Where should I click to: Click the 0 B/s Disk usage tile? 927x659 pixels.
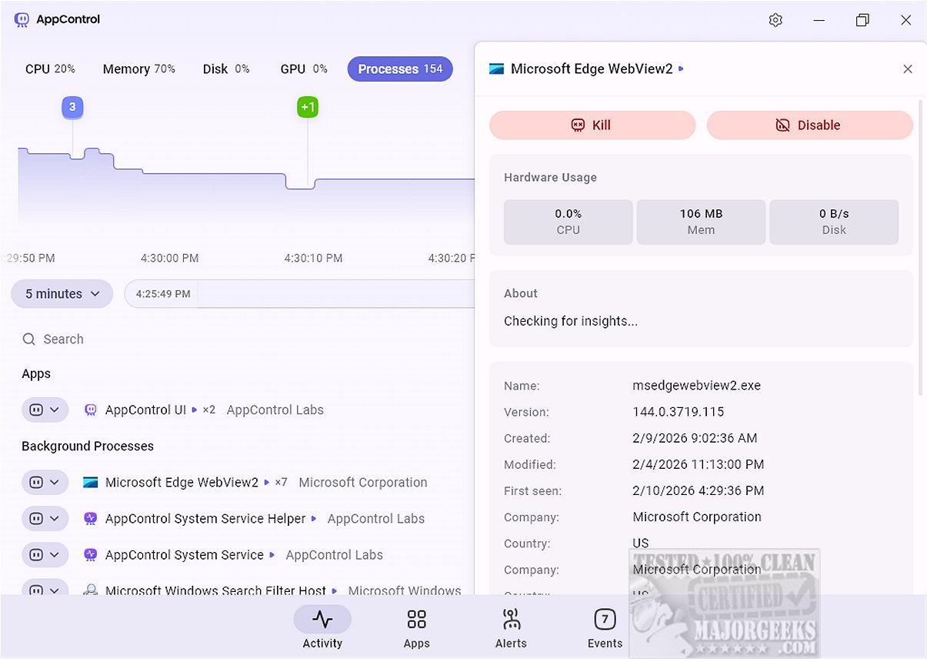(834, 222)
